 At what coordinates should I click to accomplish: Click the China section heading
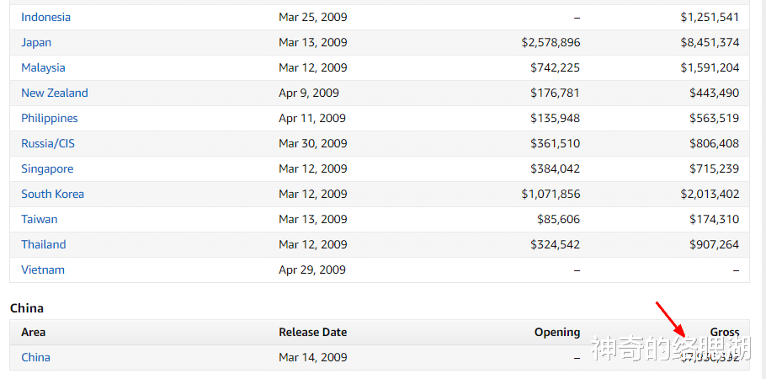click(x=27, y=308)
